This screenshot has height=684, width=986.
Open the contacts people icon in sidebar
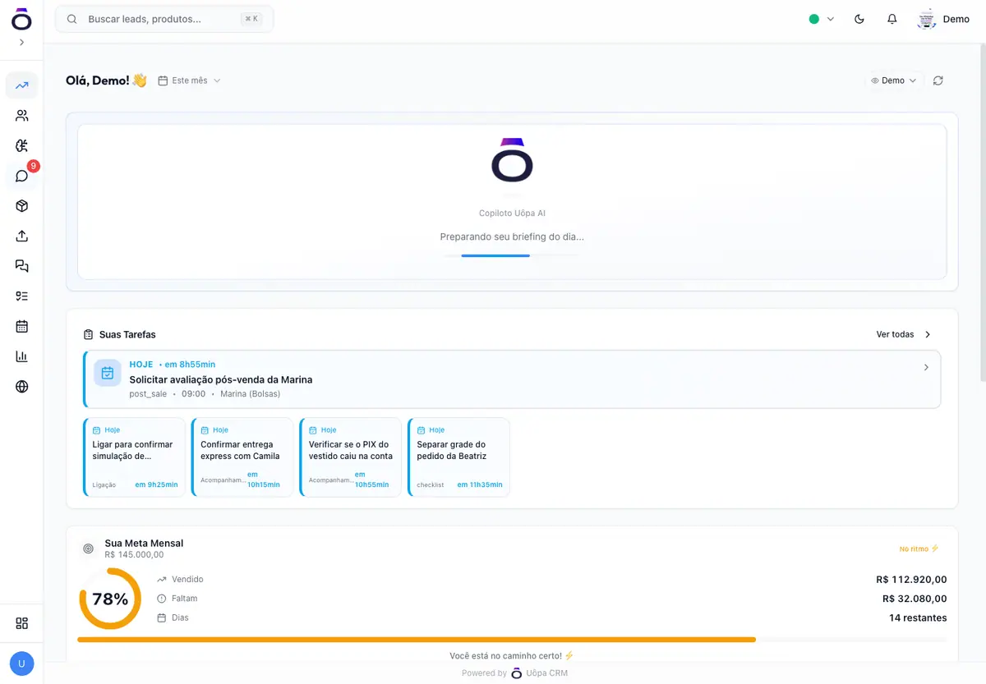click(x=21, y=116)
